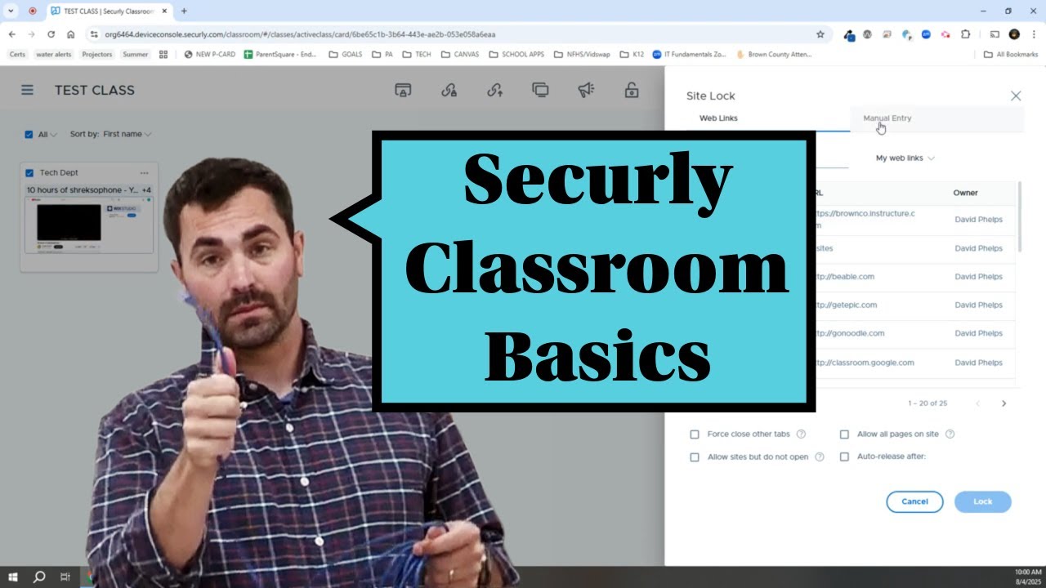Open the My web links dropdown
The height and width of the screenshot is (588, 1046).
(905, 158)
